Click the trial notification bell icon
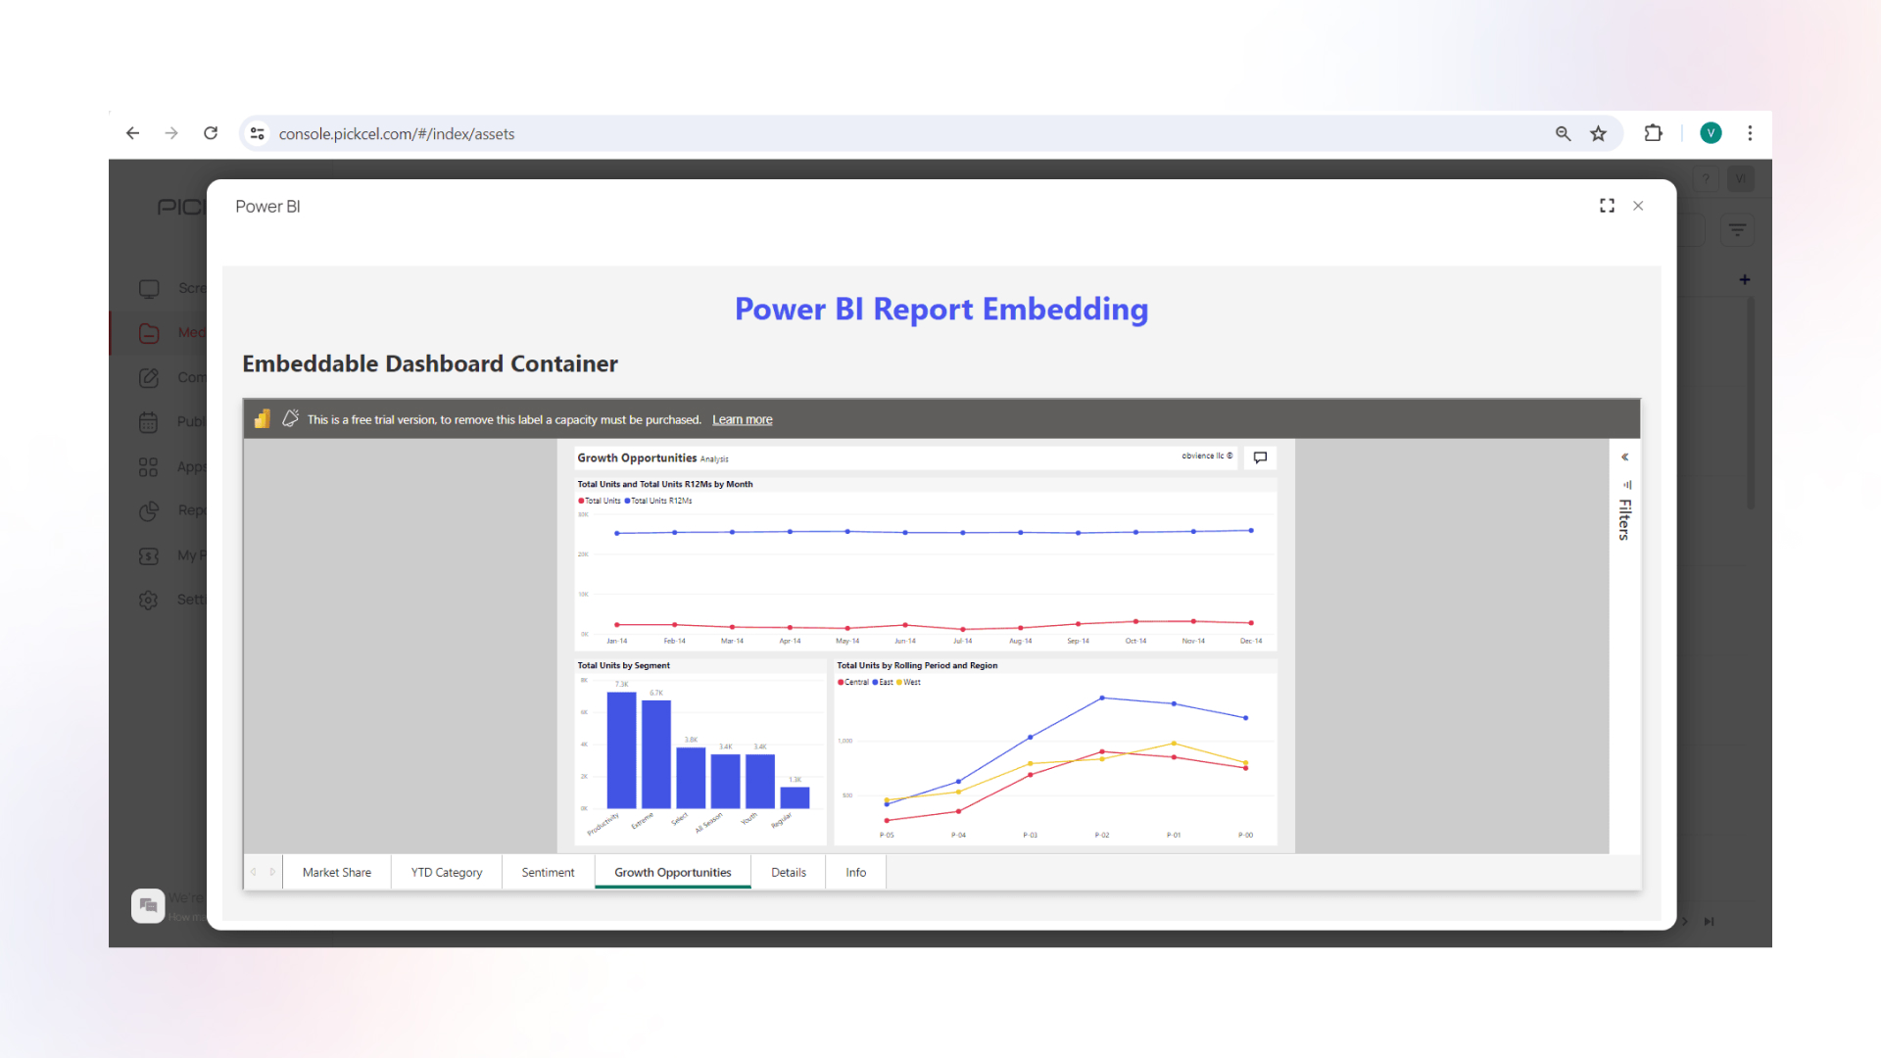This screenshot has width=1881, height=1058. point(290,418)
